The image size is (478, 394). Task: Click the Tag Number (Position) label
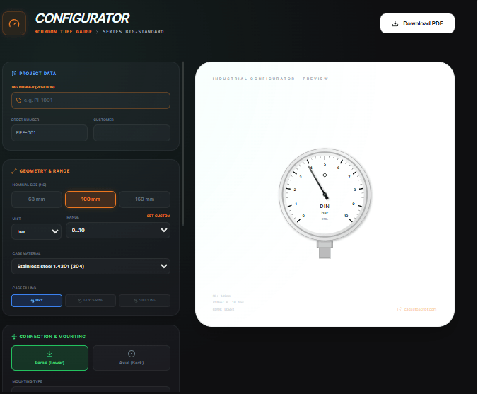point(33,87)
